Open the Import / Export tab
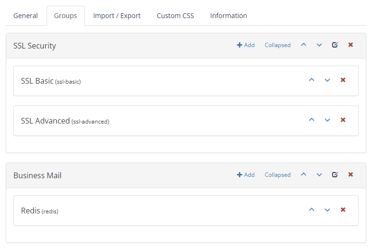Image resolution: width=373 pixels, height=250 pixels. 117,16
